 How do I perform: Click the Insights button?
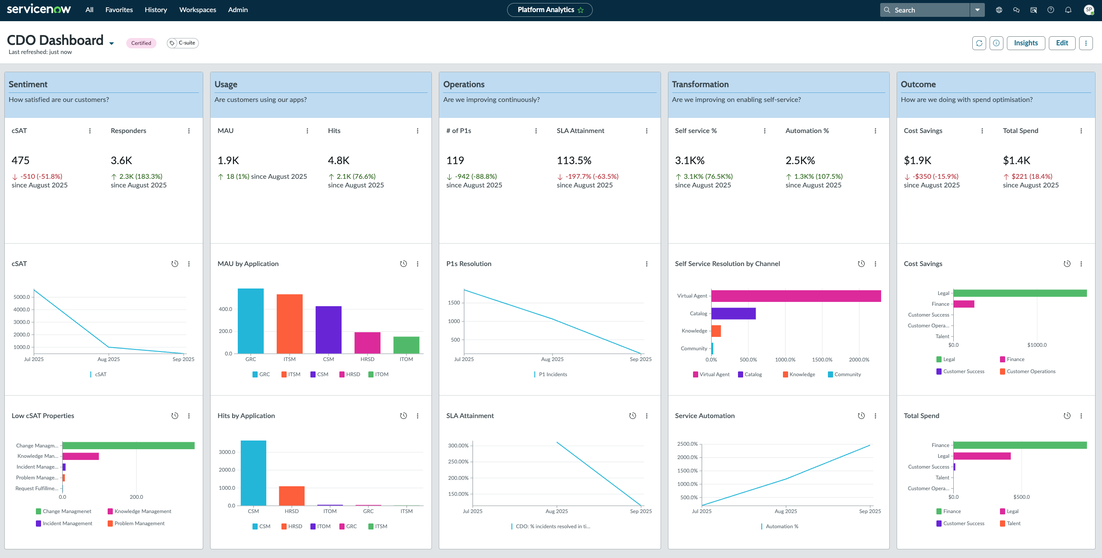1026,43
